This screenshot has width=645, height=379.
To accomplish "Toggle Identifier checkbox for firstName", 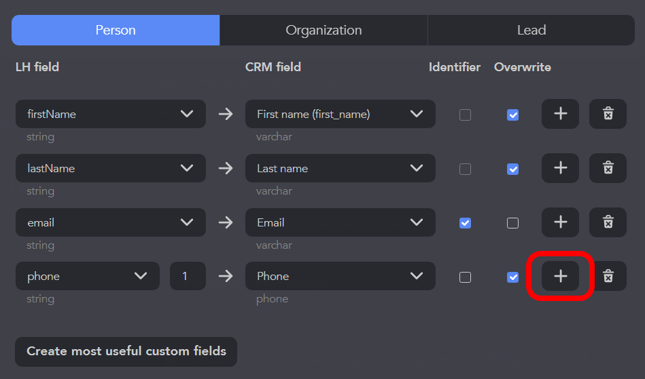I will click(x=466, y=115).
